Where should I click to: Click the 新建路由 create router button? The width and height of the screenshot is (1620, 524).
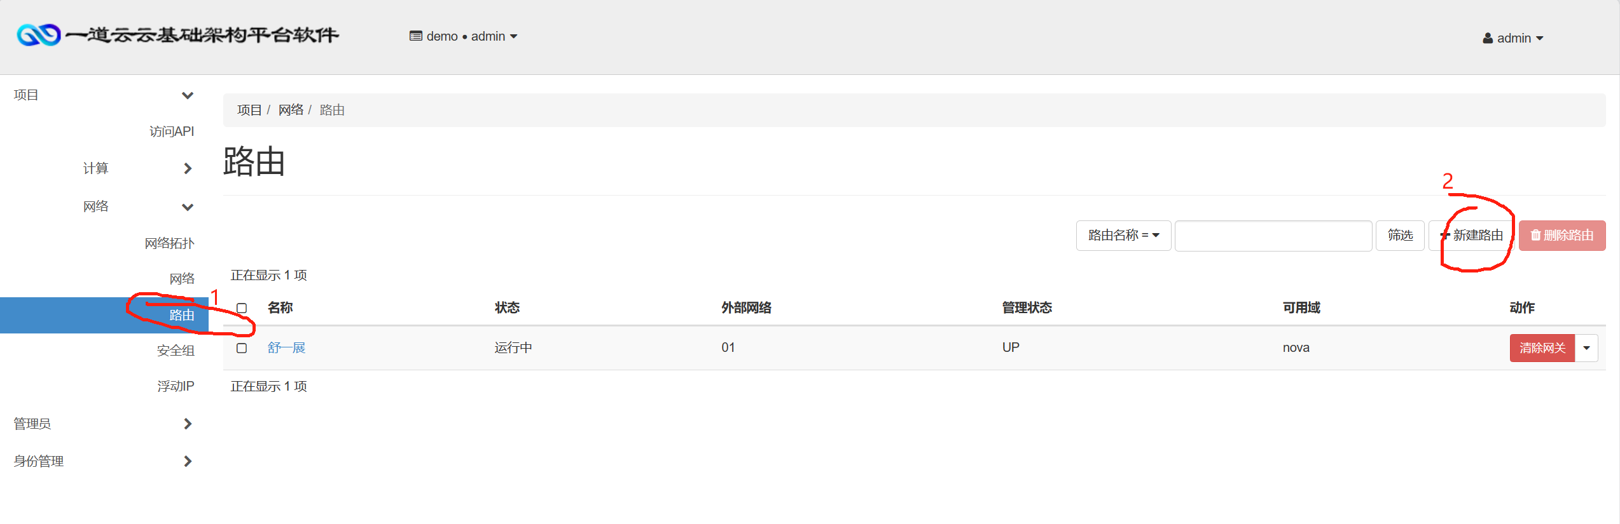coord(1472,236)
